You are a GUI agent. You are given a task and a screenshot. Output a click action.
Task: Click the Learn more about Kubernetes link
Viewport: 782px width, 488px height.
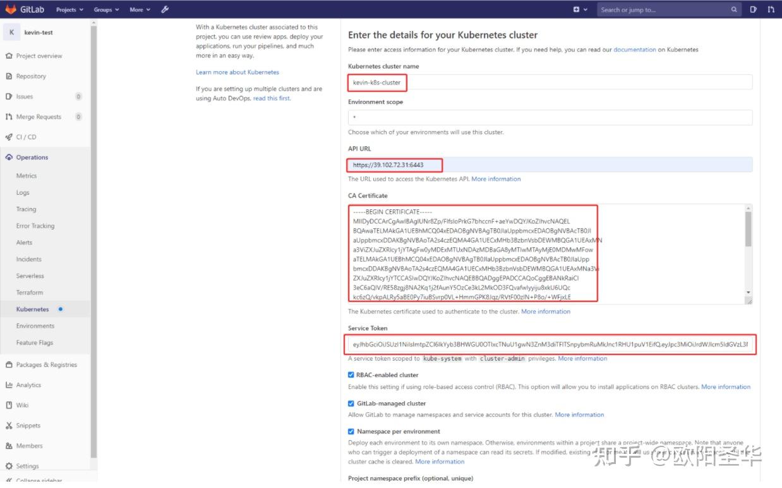click(237, 72)
